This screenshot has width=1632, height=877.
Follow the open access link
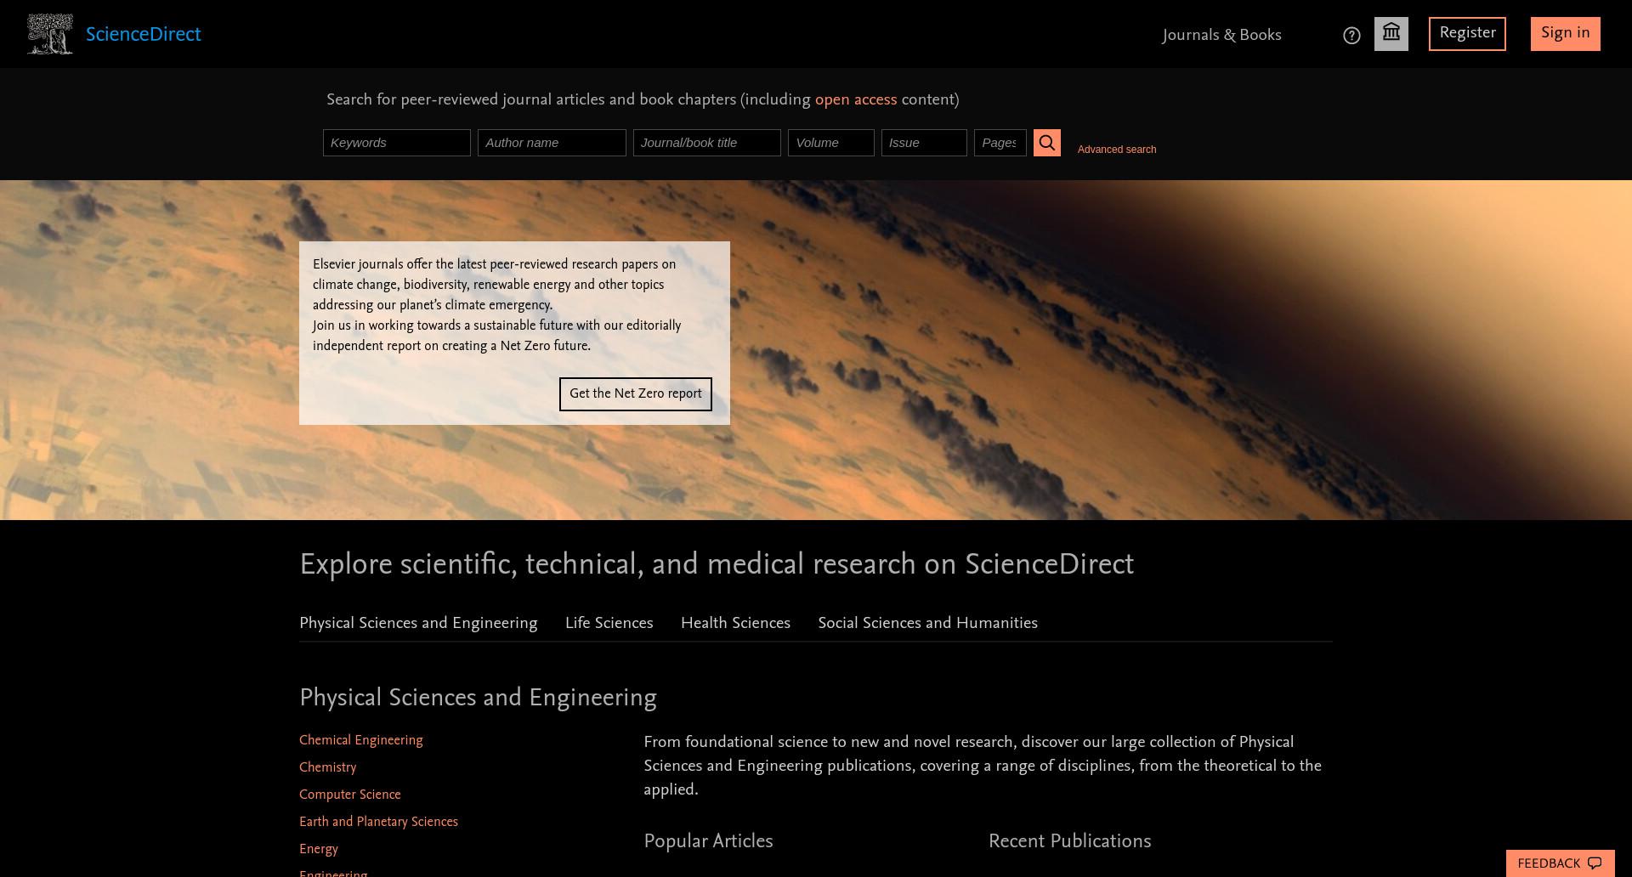click(856, 100)
